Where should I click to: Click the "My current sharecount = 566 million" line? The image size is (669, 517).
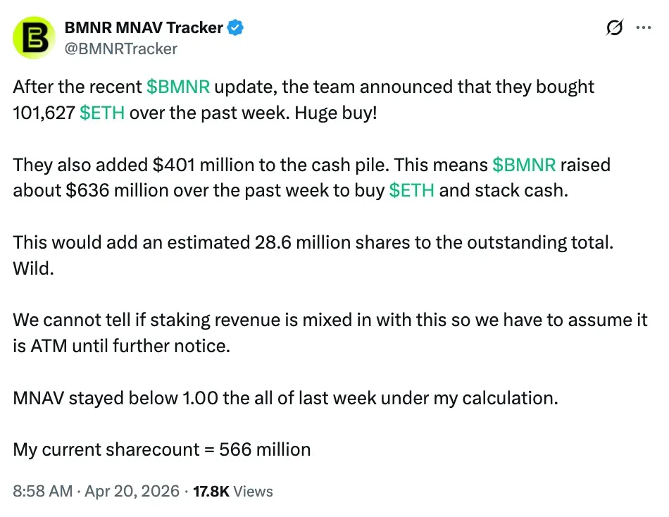[162, 449]
